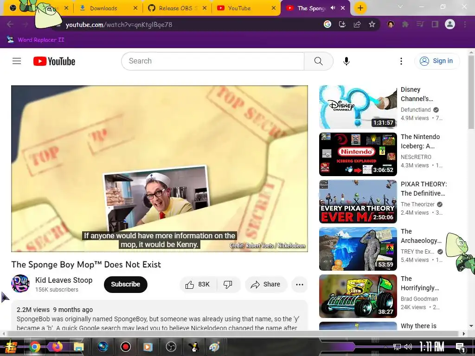Like the video with thumbs-up 83K
The image size is (475, 356).
pyautogui.click(x=198, y=284)
